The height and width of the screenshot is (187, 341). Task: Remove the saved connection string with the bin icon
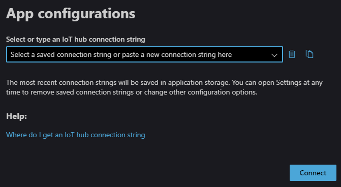click(292, 54)
